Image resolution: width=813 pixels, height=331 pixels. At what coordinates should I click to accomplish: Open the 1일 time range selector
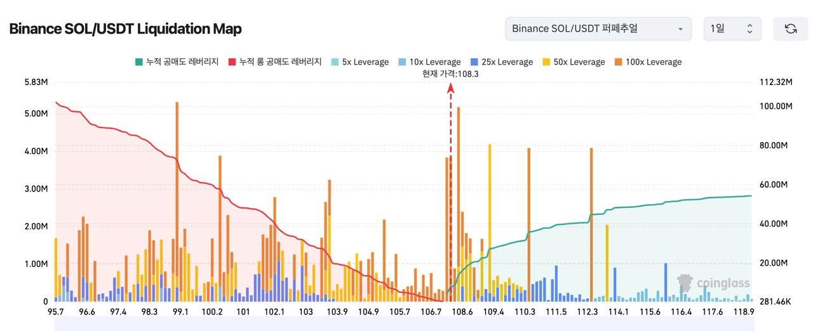click(732, 29)
